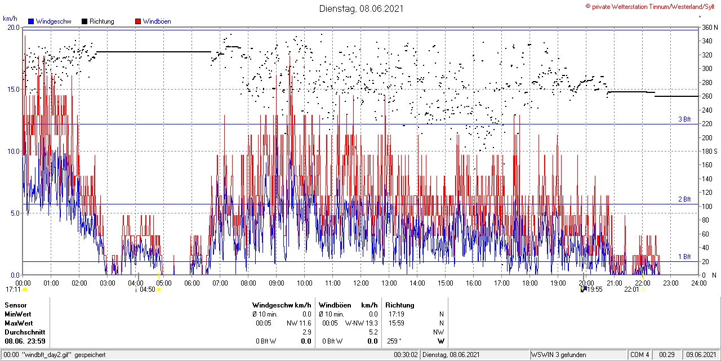Click the blue Windgeschw legend square
This screenshot has width=721, height=361.
32,21
